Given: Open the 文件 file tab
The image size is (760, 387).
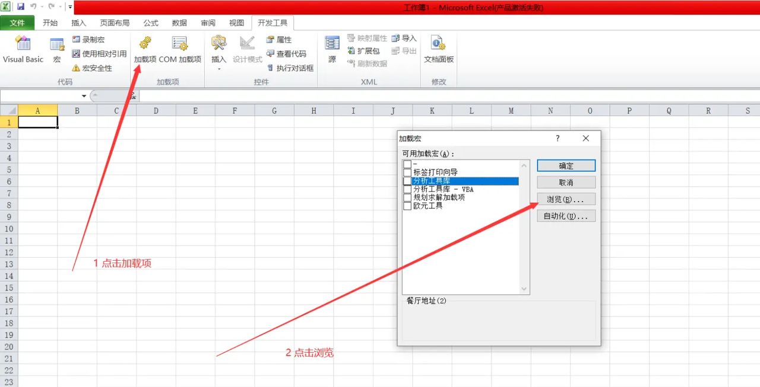Looking at the screenshot, I should coord(17,23).
